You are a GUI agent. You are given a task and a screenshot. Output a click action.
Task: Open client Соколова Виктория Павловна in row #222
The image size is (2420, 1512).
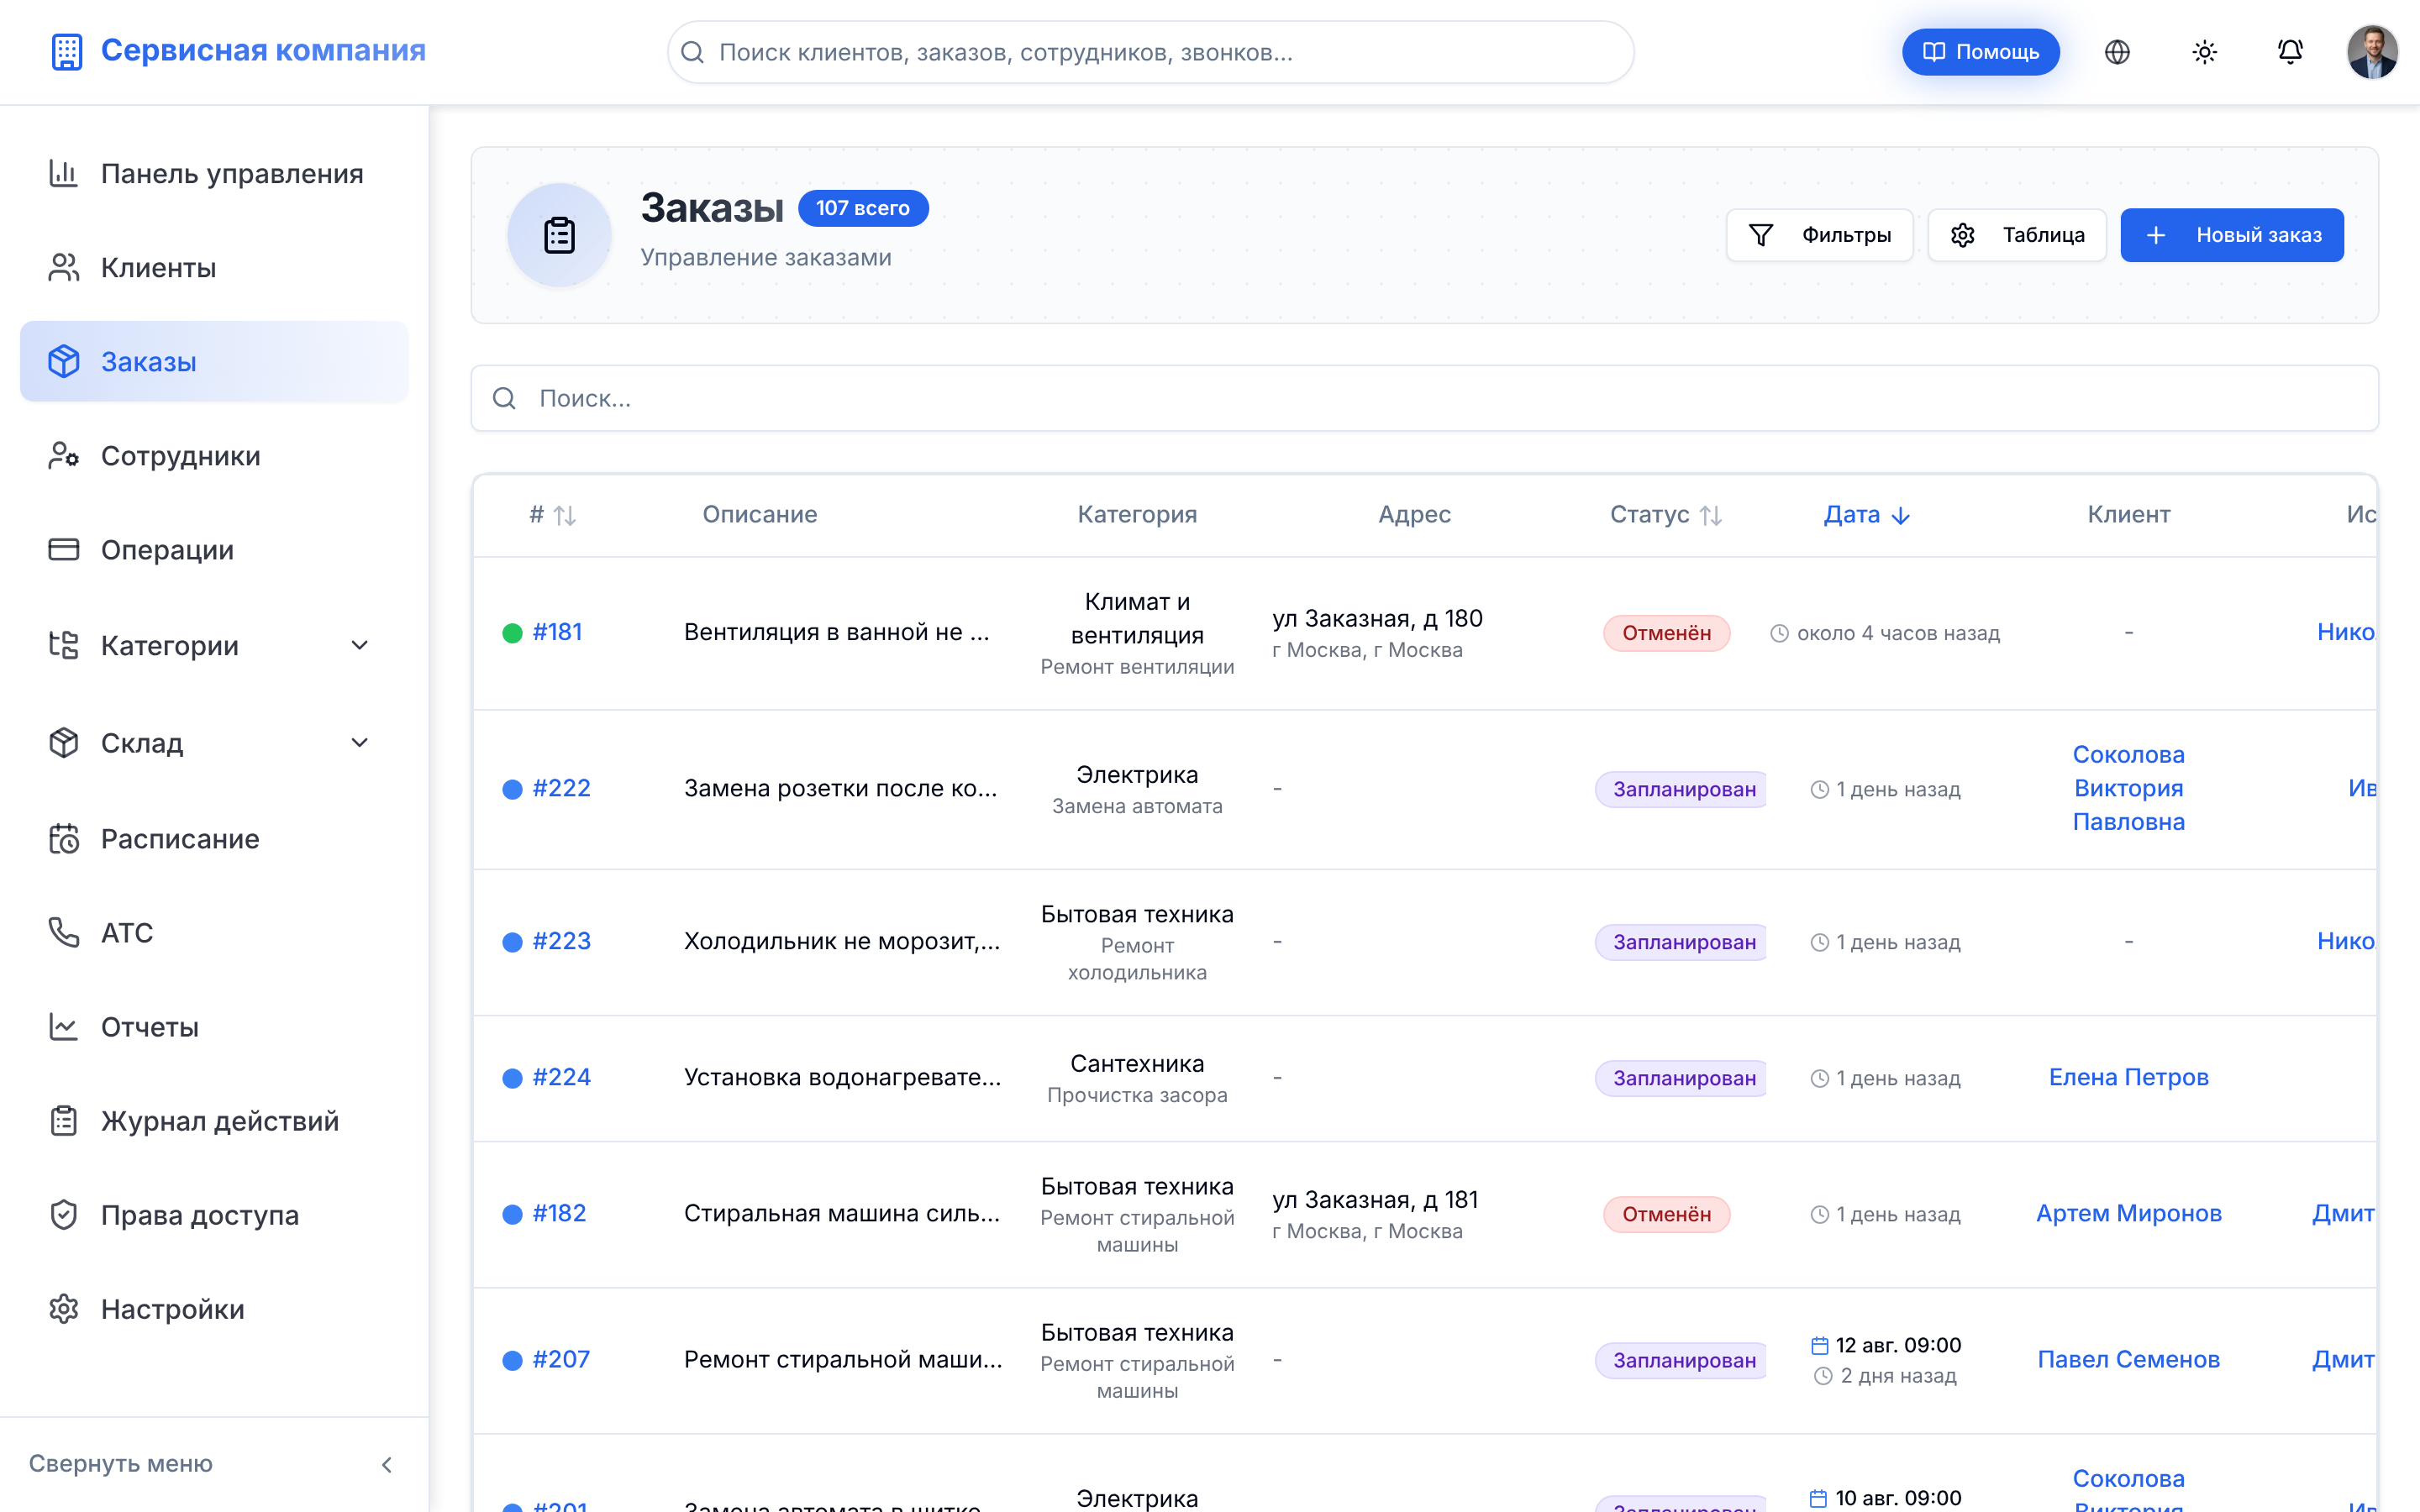(x=2128, y=788)
